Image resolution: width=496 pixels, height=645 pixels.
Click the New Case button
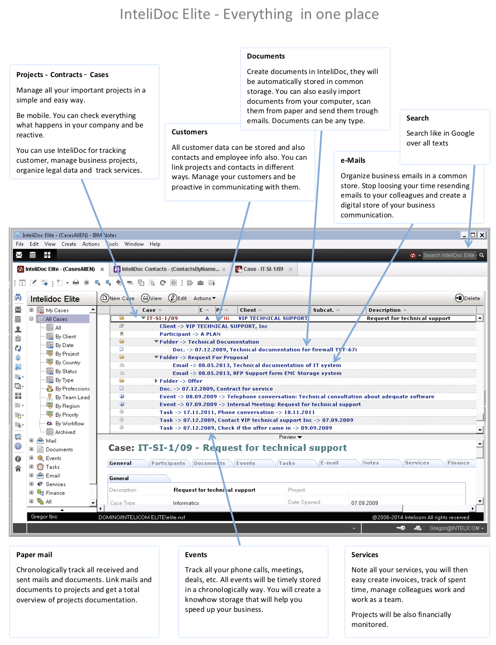click(x=118, y=298)
